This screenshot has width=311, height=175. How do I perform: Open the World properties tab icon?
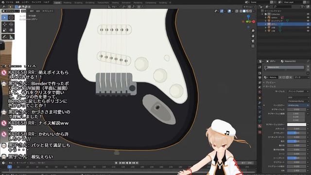click(x=260, y=92)
